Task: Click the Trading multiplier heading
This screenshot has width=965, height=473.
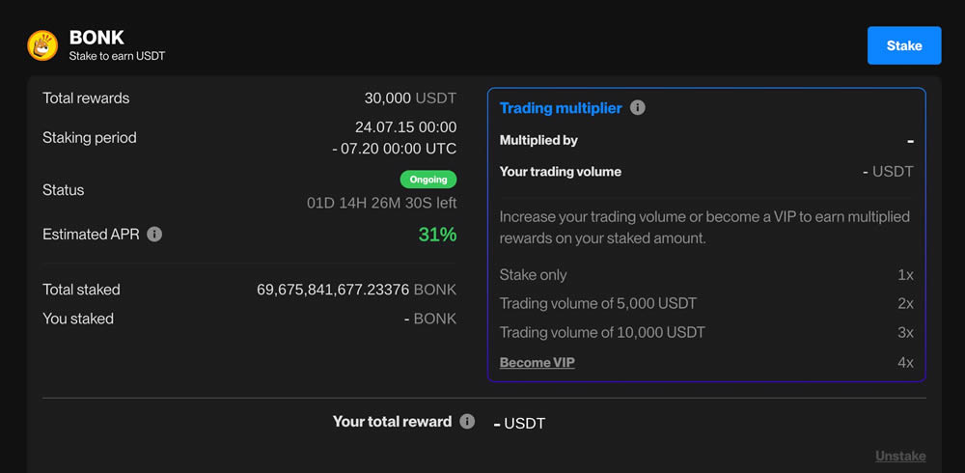Action: [x=561, y=108]
